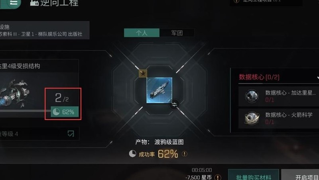Click the success rate info exclamation icon
The height and width of the screenshot is (180, 319).
pos(185,154)
